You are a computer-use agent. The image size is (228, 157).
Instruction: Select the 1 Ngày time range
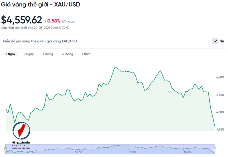[x=11, y=54]
